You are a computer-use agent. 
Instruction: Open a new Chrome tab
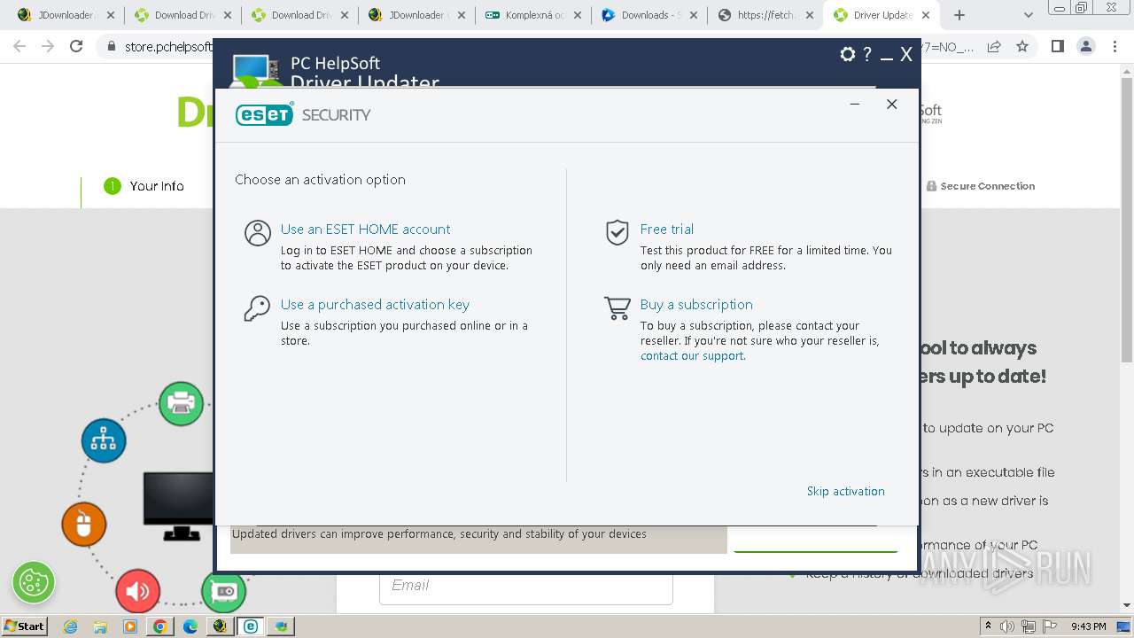click(x=959, y=15)
